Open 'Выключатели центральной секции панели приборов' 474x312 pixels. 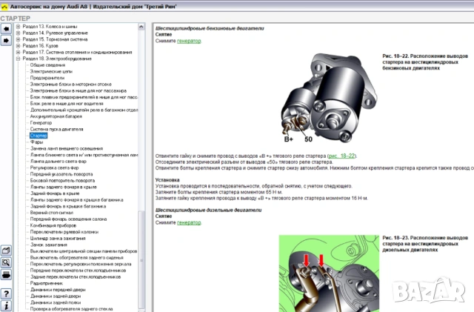pyautogui.click(x=84, y=251)
